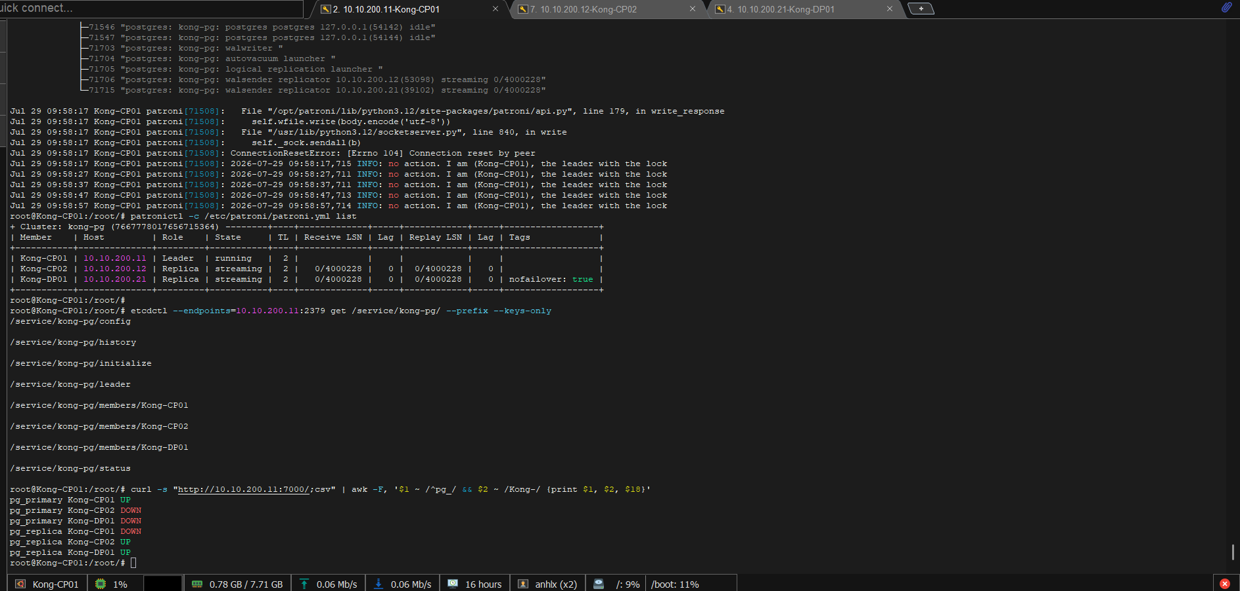
Task: Click the upload speed arrow icon
Action: (x=304, y=584)
